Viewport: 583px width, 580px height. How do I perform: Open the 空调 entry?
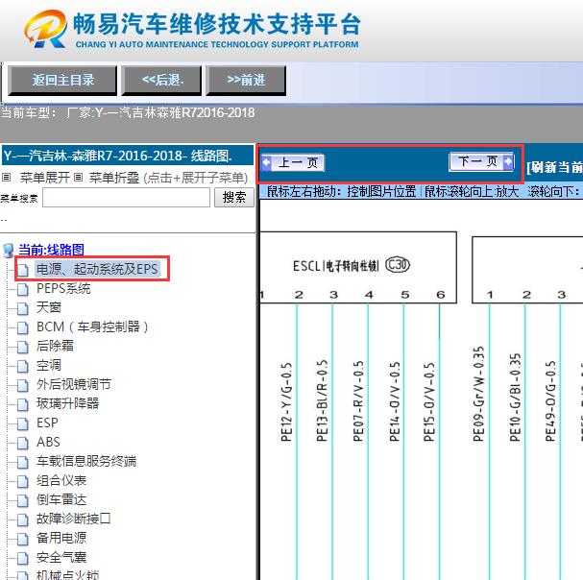point(49,365)
